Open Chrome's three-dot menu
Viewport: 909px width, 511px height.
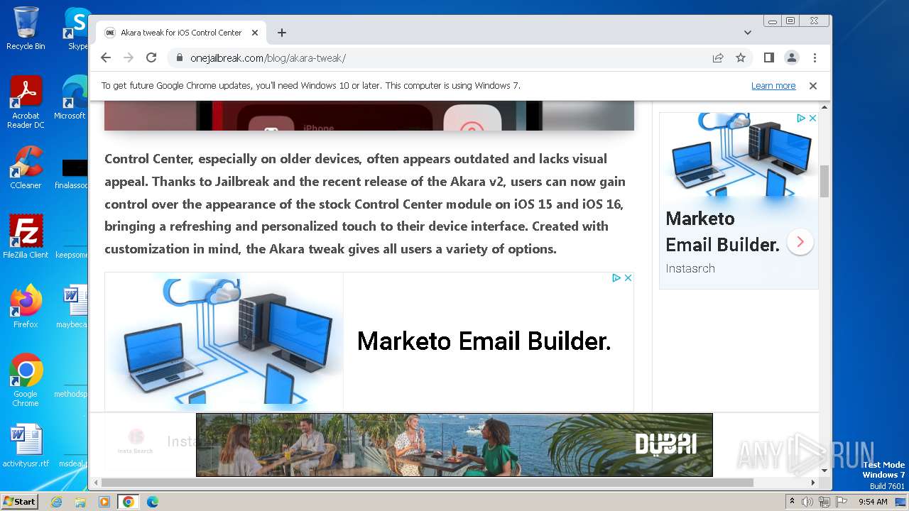point(815,57)
